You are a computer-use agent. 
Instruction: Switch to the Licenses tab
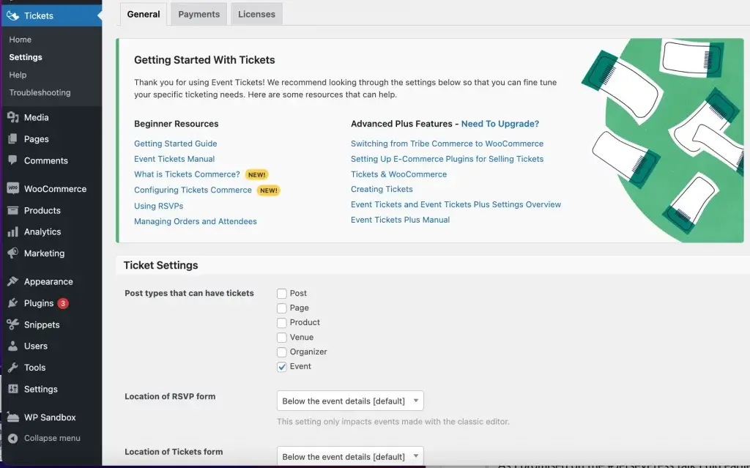[x=256, y=14]
